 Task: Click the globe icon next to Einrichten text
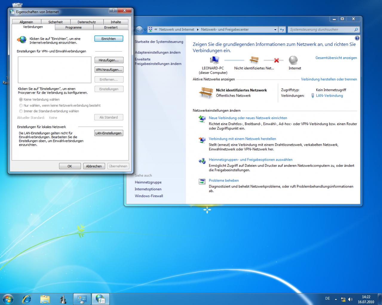pyautogui.click(x=22, y=39)
